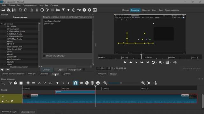Switch to Эффекты layout
Viewport: 204px width, 114px height.
click(x=146, y=10)
